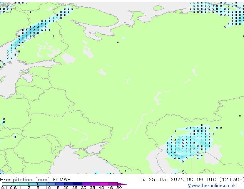The height and width of the screenshot is (189, 244).
Task: Click the 25–30 mm dark blue swatch
Action: [x=78, y=184]
